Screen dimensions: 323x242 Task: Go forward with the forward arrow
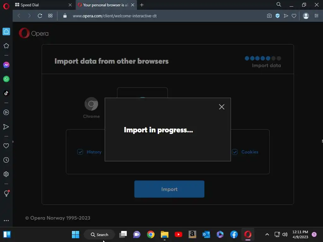29,16
